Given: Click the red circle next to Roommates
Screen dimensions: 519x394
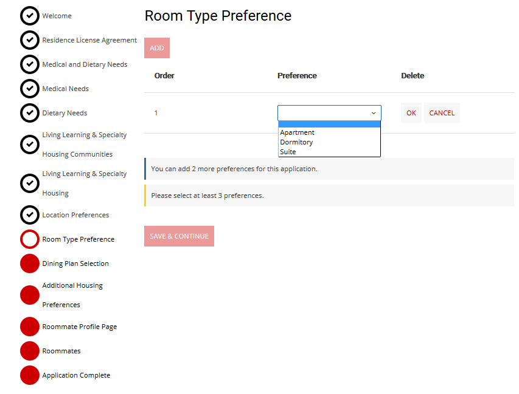Looking at the screenshot, I should point(30,351).
